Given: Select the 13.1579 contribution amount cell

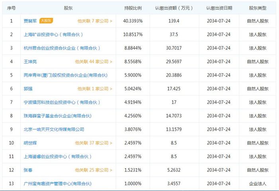Looking at the screenshot, I should (174, 130).
